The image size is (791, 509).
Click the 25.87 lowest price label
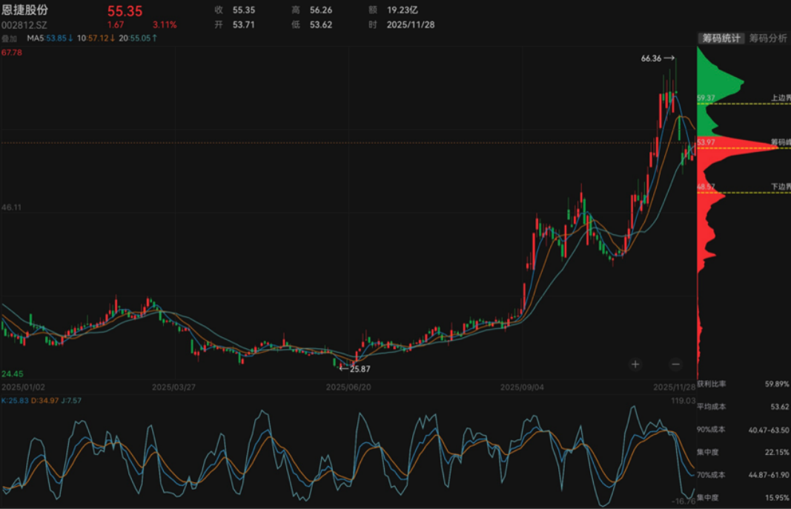click(x=360, y=369)
